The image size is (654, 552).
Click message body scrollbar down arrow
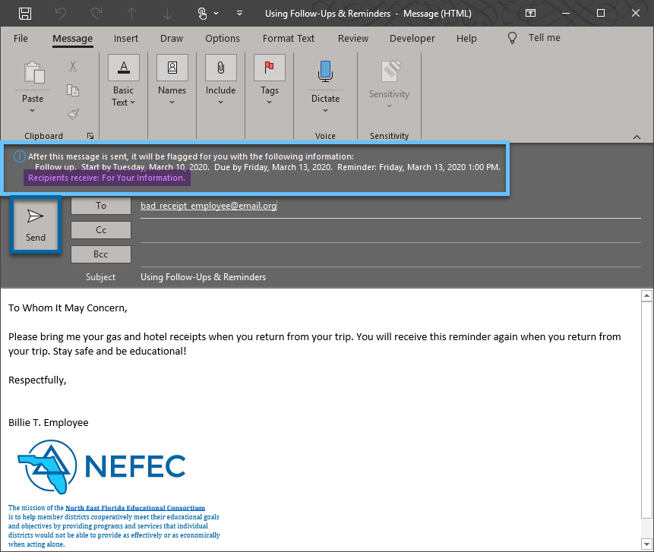(x=646, y=544)
